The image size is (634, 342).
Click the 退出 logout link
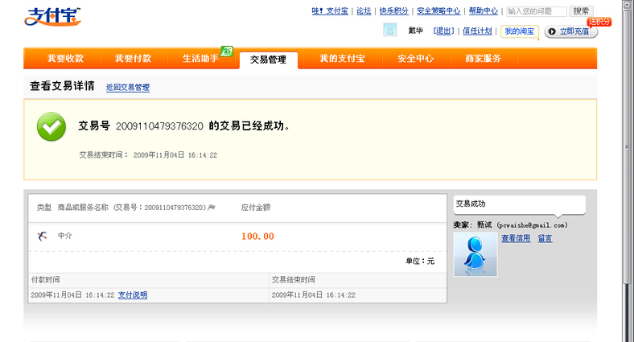pyautogui.click(x=443, y=31)
